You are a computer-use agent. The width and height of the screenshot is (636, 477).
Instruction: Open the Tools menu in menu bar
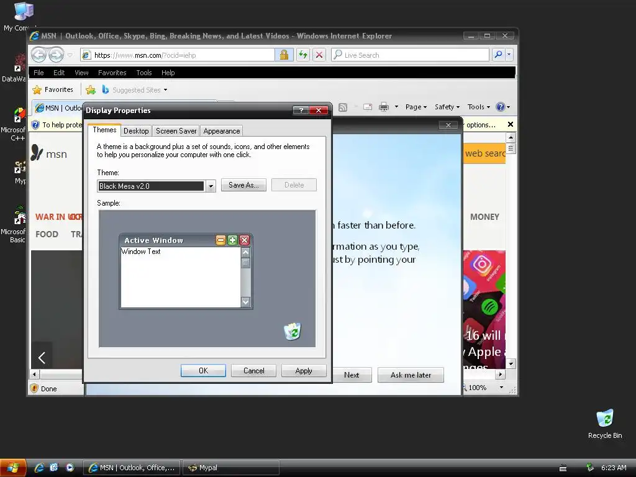point(144,73)
